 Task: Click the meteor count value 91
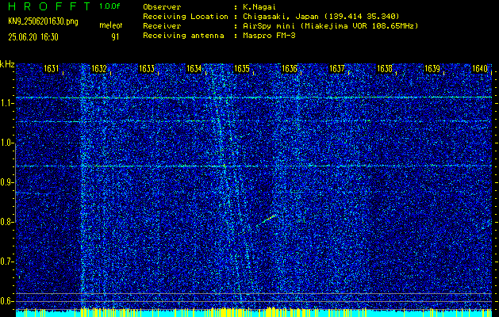pos(115,37)
